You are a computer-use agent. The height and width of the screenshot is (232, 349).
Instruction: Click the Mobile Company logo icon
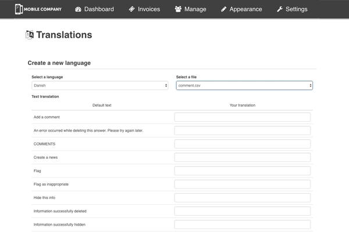(19, 9)
